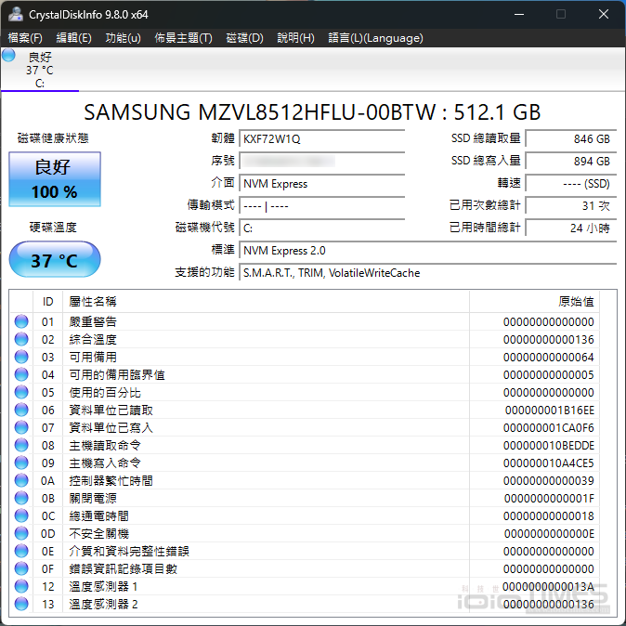Click the 磁碟健康狀態 label
626x626 pixels.
[53, 138]
